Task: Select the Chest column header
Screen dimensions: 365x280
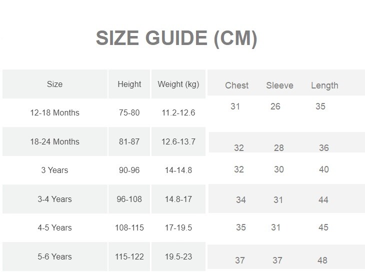Action: 236,85
